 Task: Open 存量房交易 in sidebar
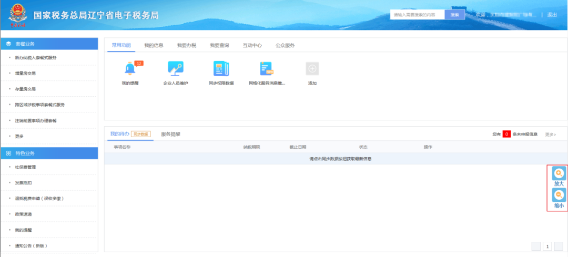click(x=25, y=89)
